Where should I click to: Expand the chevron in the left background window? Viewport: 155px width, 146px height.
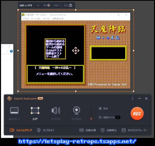(8, 51)
